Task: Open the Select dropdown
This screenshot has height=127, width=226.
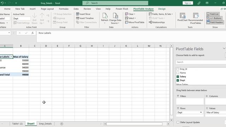Action: [130, 18]
